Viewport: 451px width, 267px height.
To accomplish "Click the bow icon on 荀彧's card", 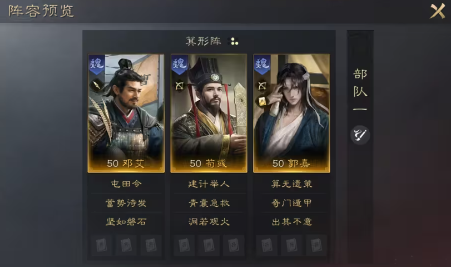I will (180, 86).
